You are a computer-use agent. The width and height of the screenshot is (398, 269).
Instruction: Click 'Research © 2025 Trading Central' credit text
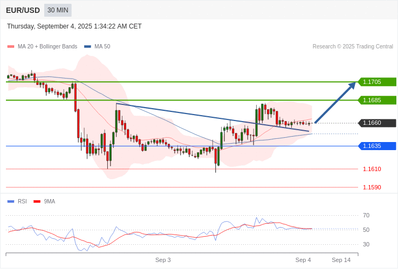point(353,47)
